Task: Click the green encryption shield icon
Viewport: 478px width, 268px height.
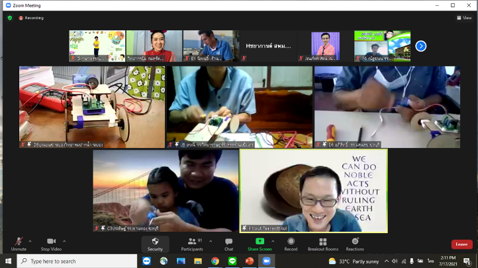Action: click(x=10, y=18)
